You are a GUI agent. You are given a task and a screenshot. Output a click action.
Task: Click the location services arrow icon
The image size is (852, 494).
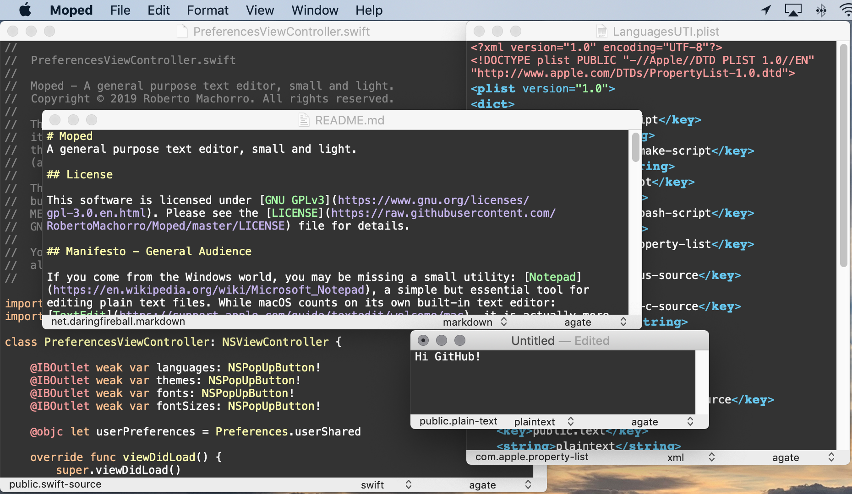[x=766, y=10]
